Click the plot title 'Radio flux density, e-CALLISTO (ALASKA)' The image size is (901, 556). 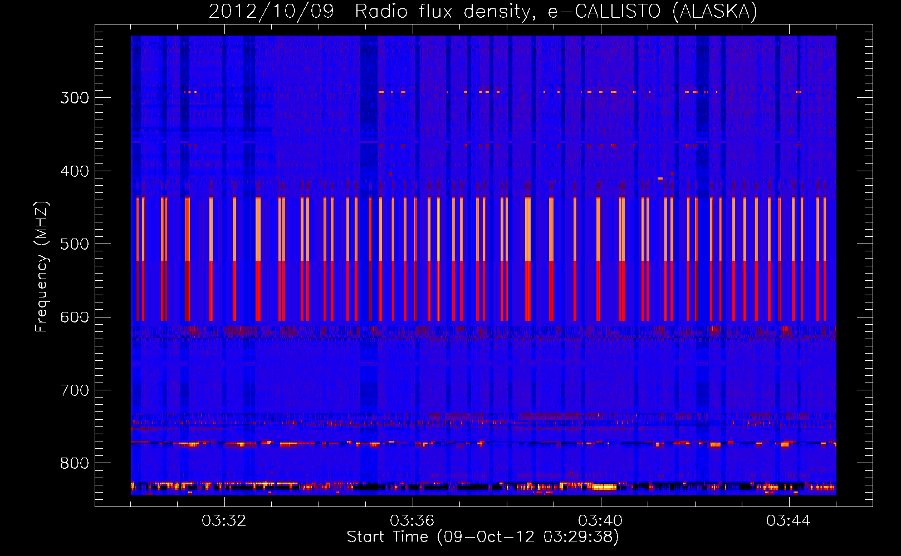coord(556,12)
